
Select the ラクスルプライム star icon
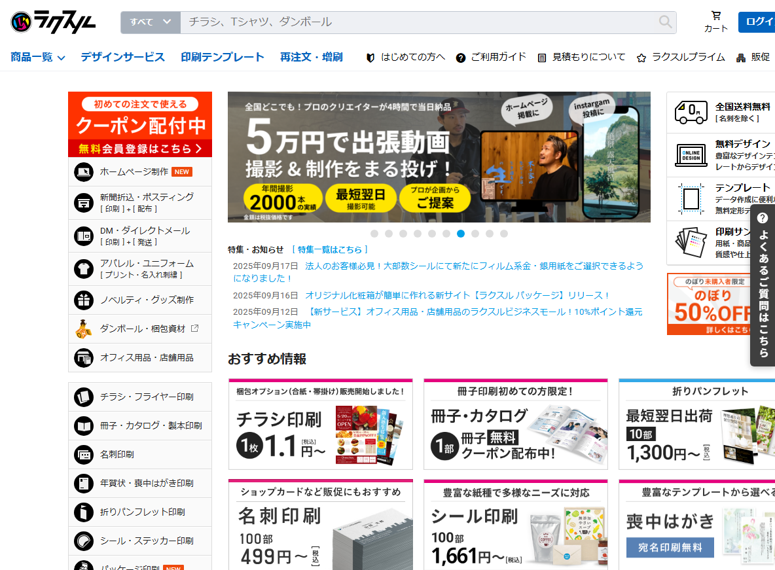(641, 58)
